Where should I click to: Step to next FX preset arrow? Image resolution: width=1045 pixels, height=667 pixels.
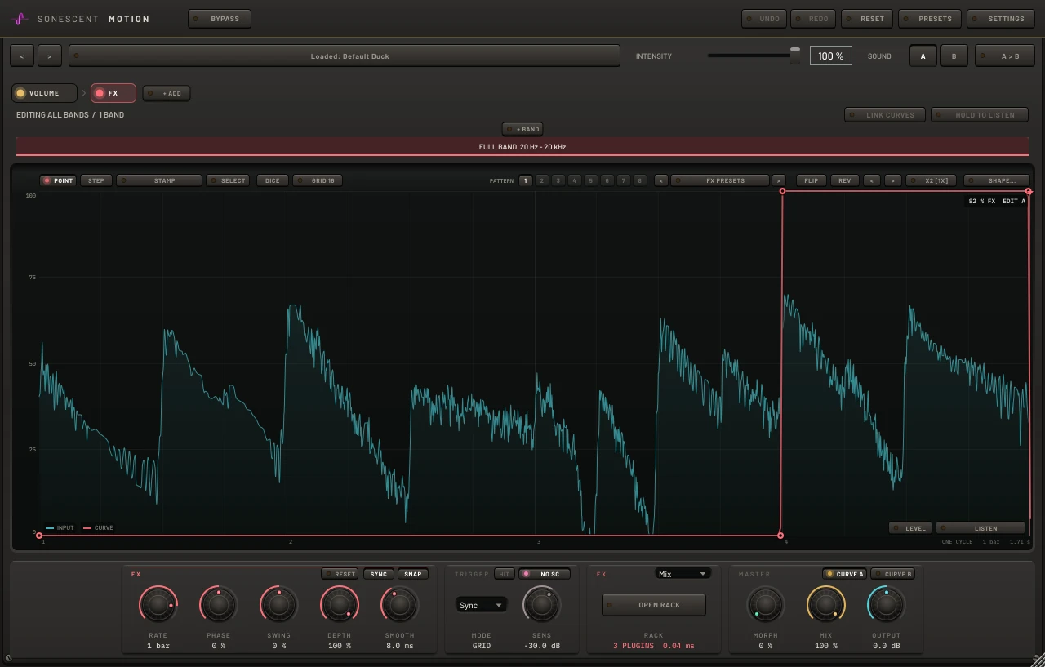[x=779, y=180]
